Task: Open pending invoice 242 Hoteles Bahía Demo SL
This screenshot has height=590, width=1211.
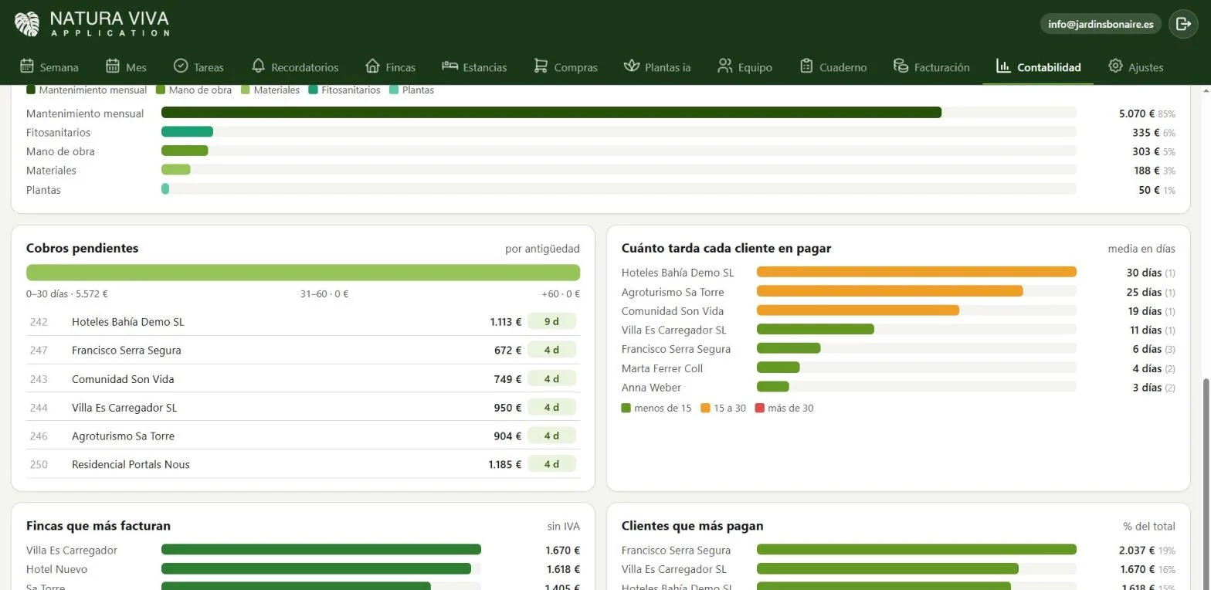Action: pos(303,322)
